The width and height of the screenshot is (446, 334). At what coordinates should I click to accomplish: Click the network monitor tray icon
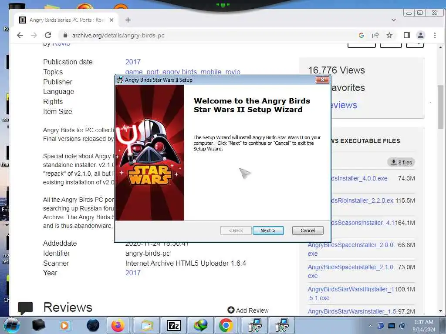click(392, 326)
